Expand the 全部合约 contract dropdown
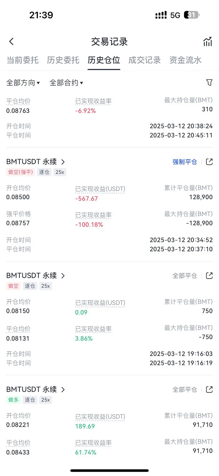 66,83
